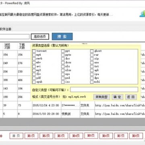Click the 自定义类型 custom type field
This screenshot has height=145, width=145.
[104, 89]
